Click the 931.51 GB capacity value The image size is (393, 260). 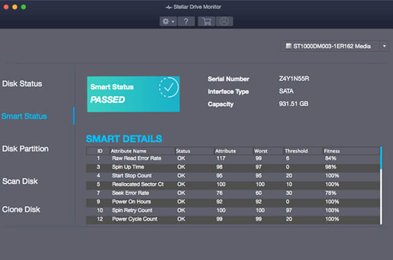pyautogui.click(x=294, y=103)
